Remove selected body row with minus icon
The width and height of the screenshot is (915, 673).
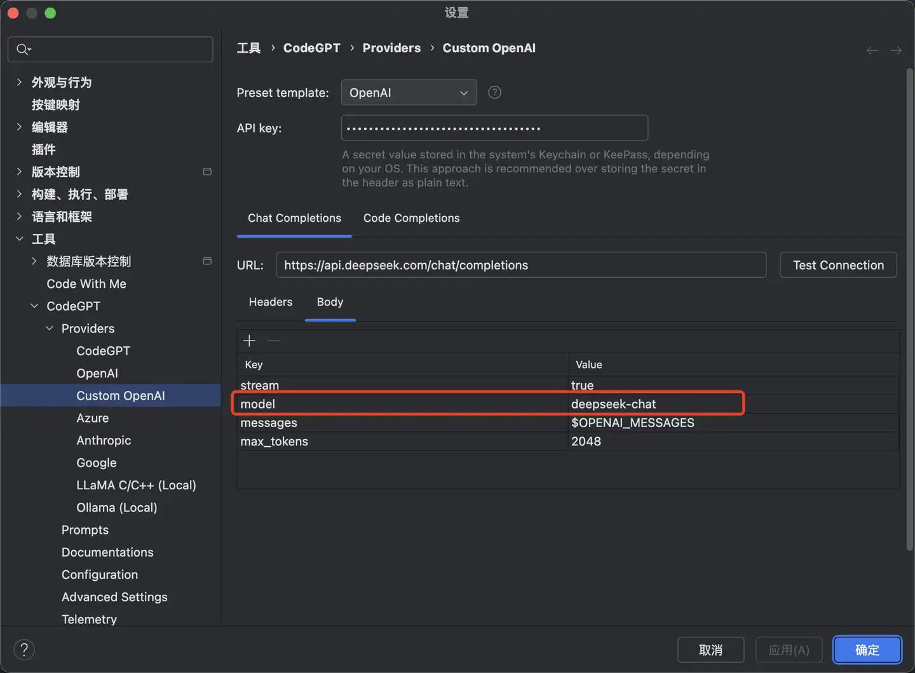point(274,341)
